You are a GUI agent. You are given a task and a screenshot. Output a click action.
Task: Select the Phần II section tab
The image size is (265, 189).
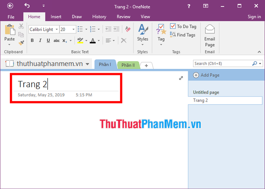(128, 65)
